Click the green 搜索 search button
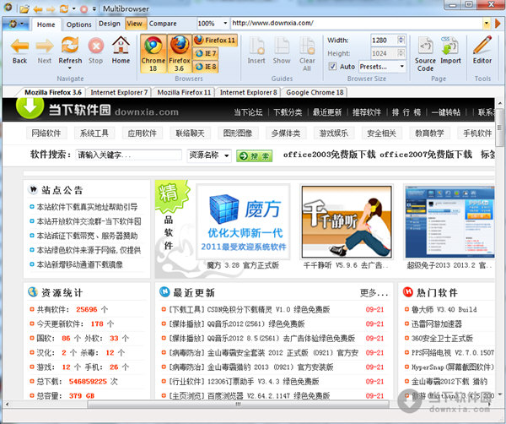Viewport: 506px width, 424px height. click(x=255, y=156)
